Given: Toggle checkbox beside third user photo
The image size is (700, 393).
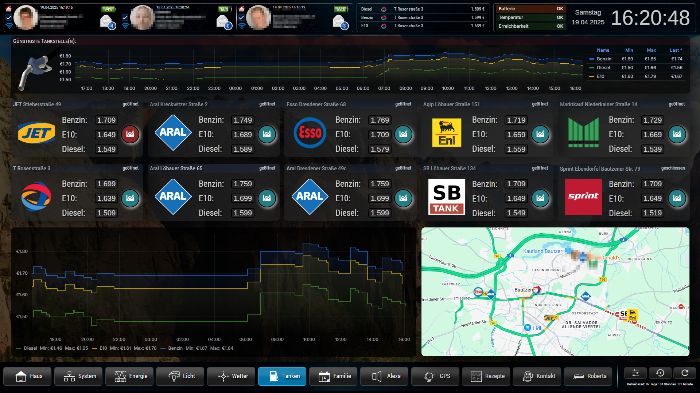Looking at the screenshot, I should click(241, 17).
